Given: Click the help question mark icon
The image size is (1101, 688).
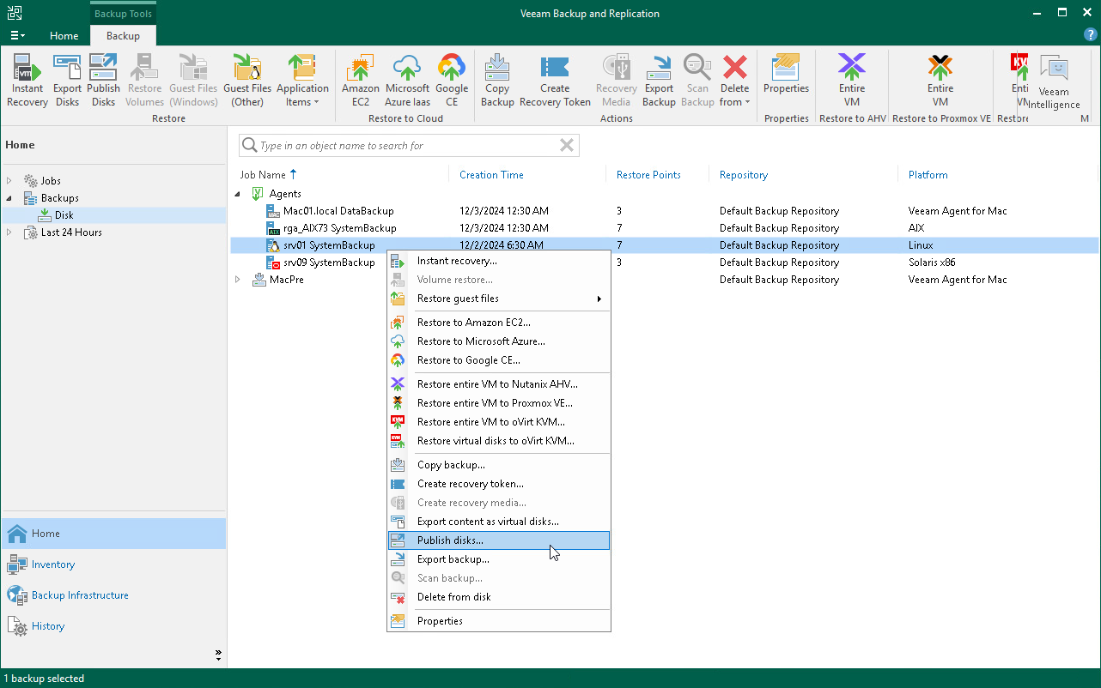Looking at the screenshot, I should click(x=1090, y=35).
